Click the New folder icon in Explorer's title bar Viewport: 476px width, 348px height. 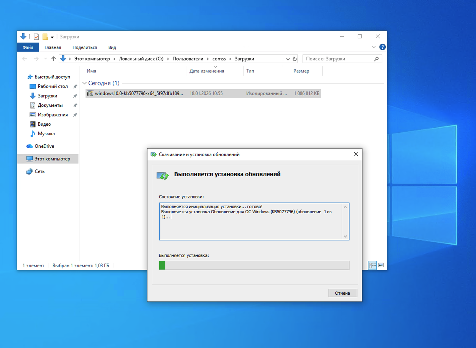point(45,37)
